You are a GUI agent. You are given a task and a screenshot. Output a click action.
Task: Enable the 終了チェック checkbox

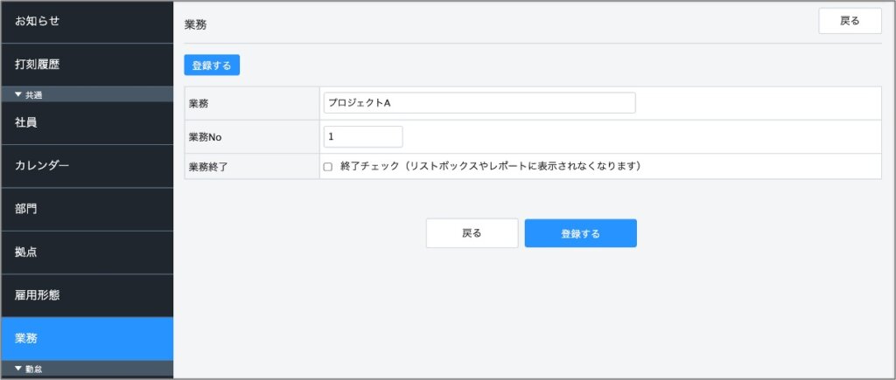click(328, 166)
